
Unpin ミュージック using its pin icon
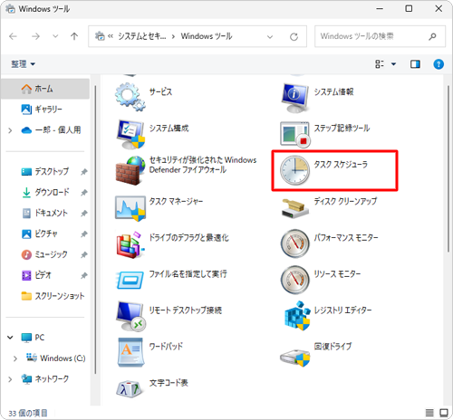pos(84,255)
